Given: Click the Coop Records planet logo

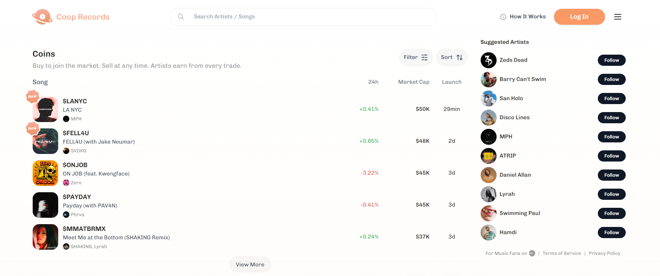Looking at the screenshot, I should tap(42, 17).
